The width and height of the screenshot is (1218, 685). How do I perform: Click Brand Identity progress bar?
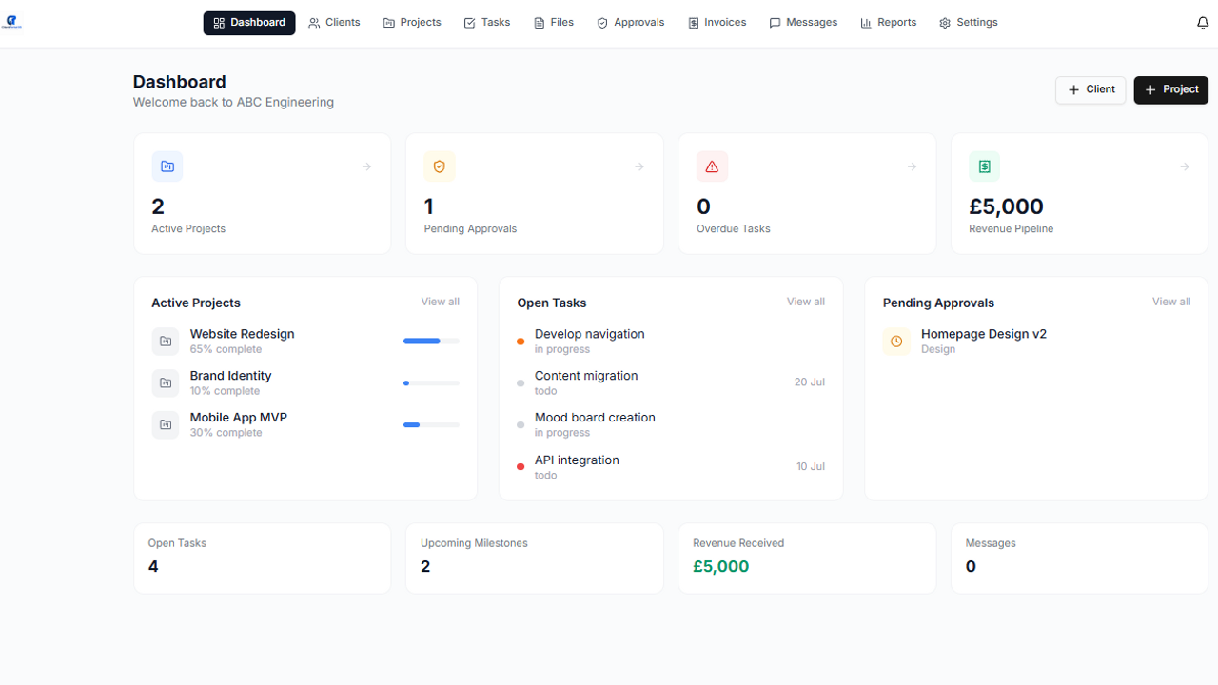431,383
